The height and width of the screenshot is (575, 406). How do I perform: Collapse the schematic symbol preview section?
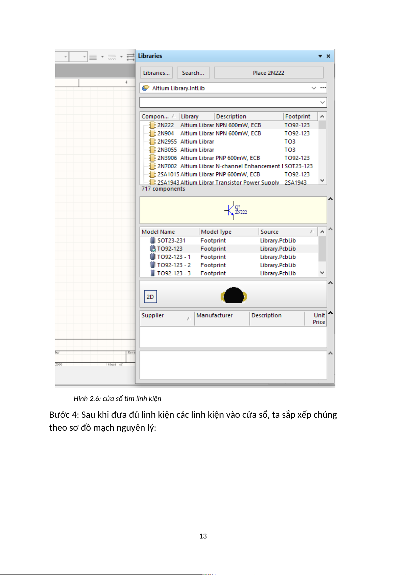click(330, 199)
